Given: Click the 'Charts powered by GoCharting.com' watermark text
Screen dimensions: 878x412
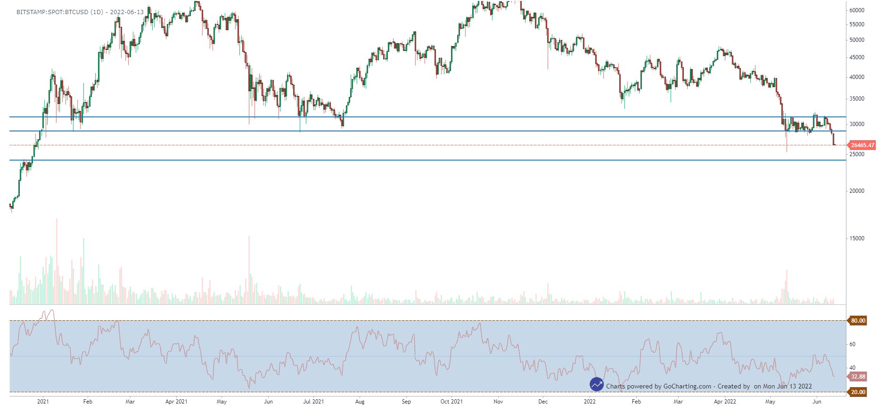Looking at the screenshot, I should coord(658,387).
